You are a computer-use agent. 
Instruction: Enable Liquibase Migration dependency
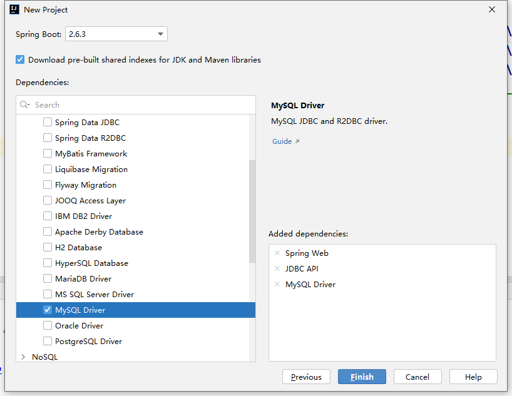48,170
